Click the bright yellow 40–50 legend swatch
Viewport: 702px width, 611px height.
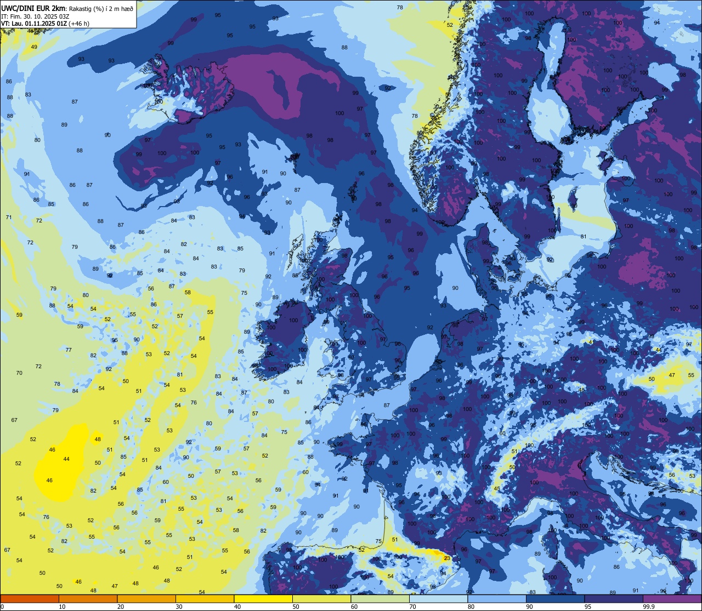(263, 598)
